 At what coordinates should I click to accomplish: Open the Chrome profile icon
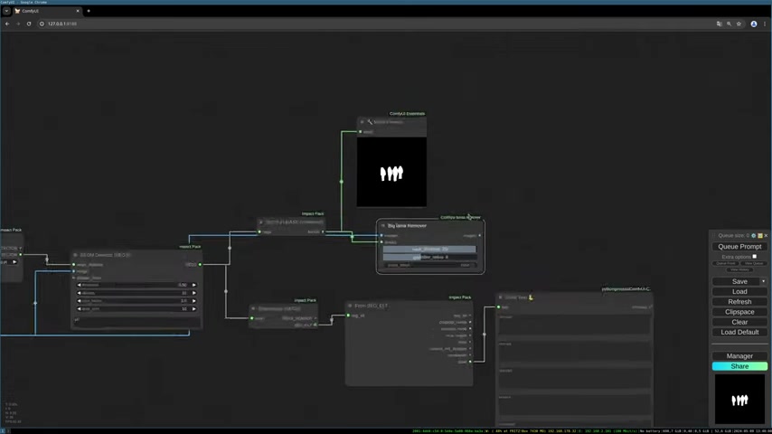[x=753, y=24]
